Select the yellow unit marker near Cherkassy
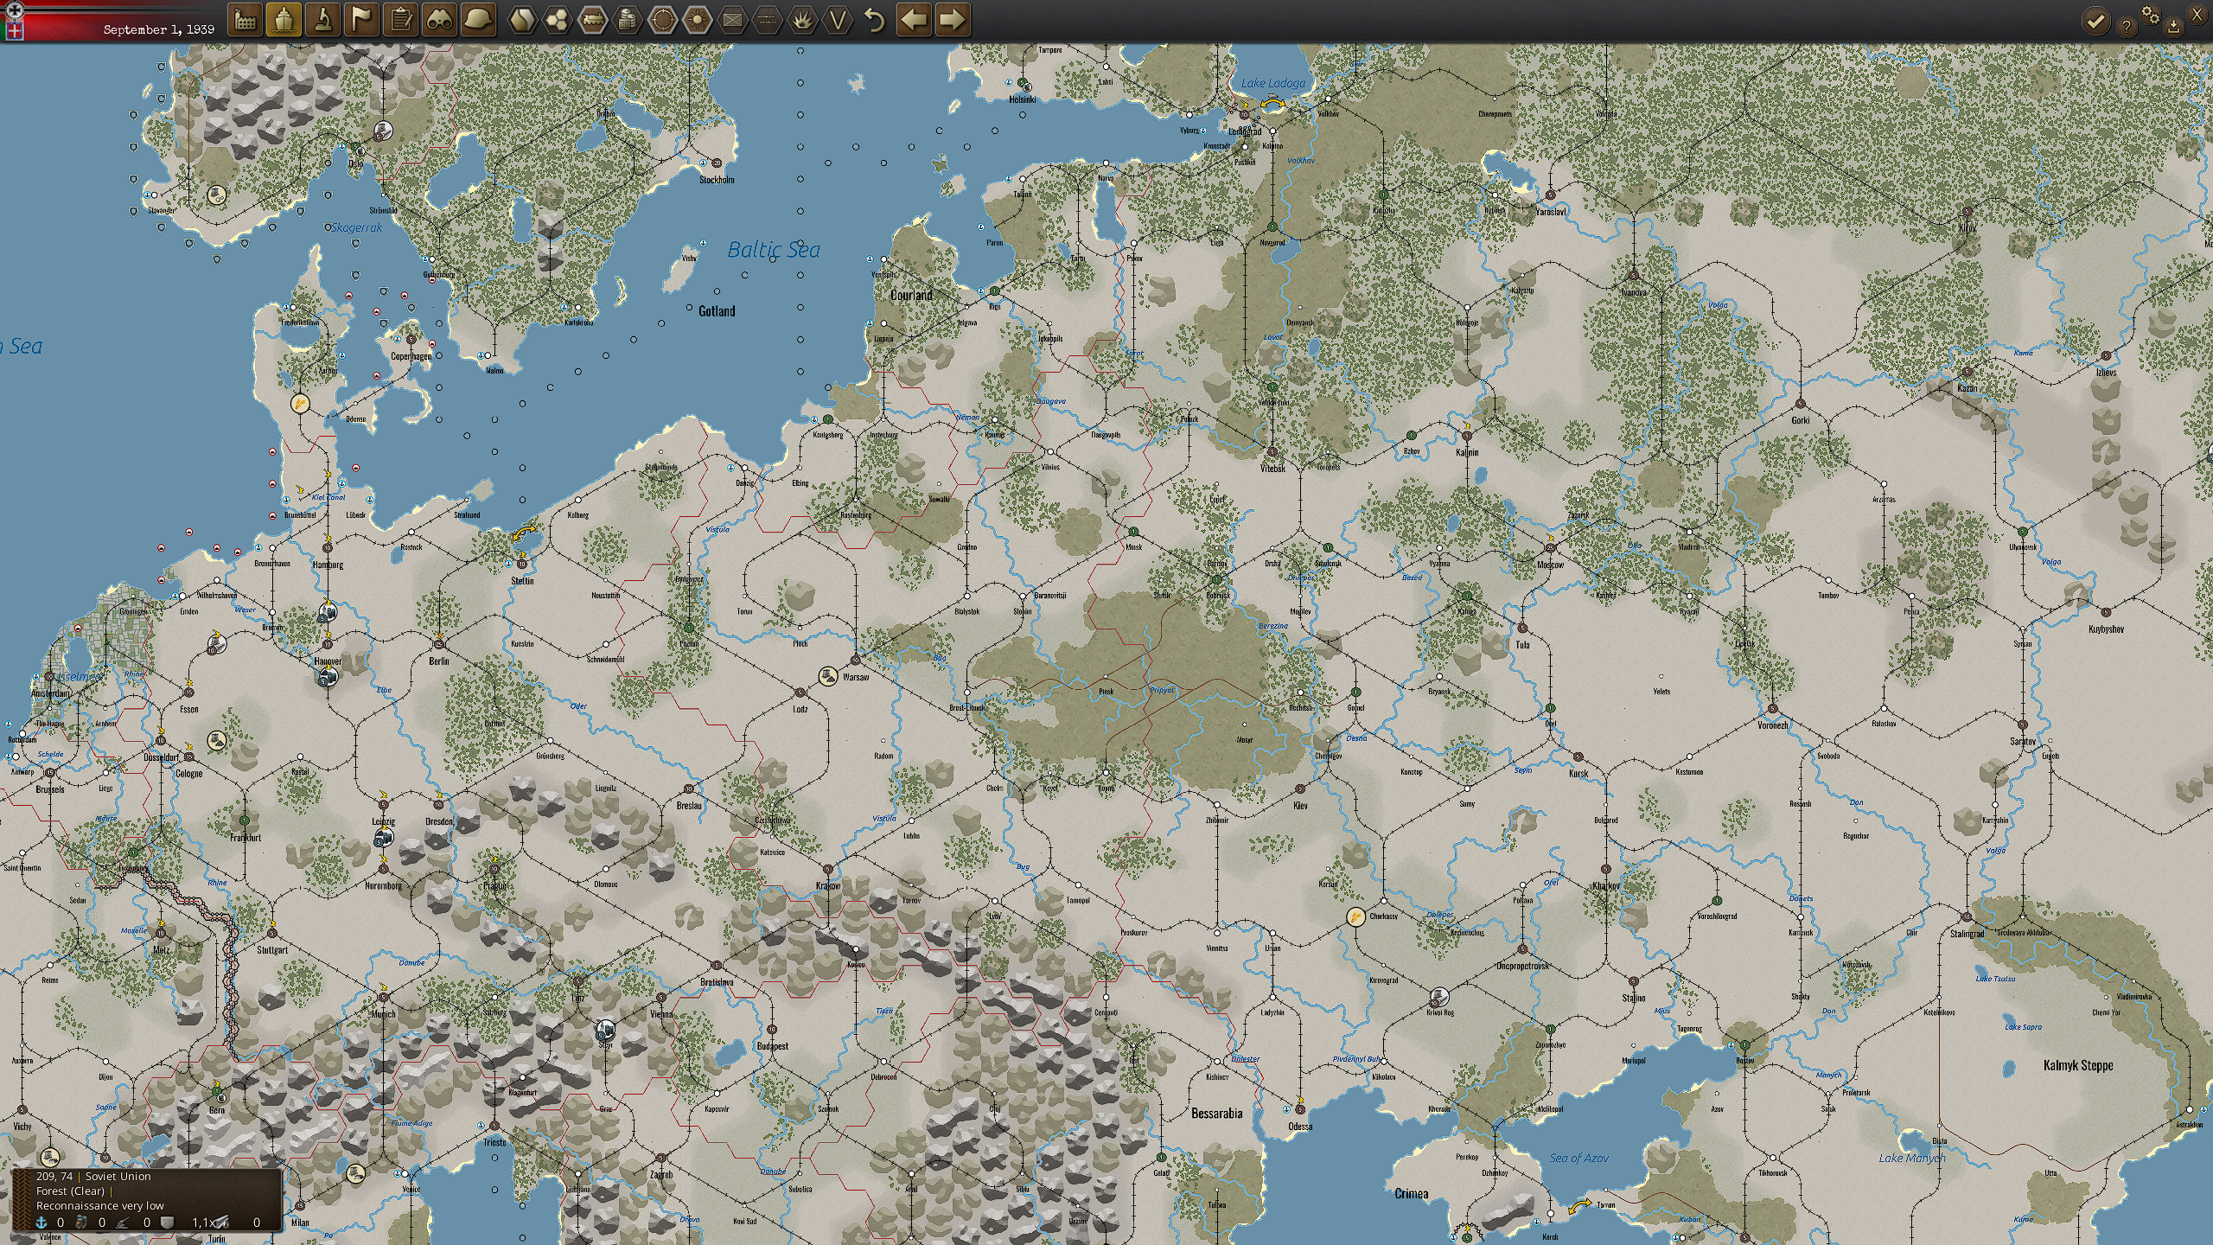Image resolution: width=2213 pixels, height=1245 pixels. pyautogui.click(x=1355, y=917)
